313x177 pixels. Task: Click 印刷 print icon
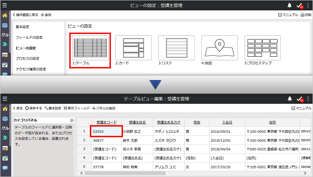pos(306,15)
